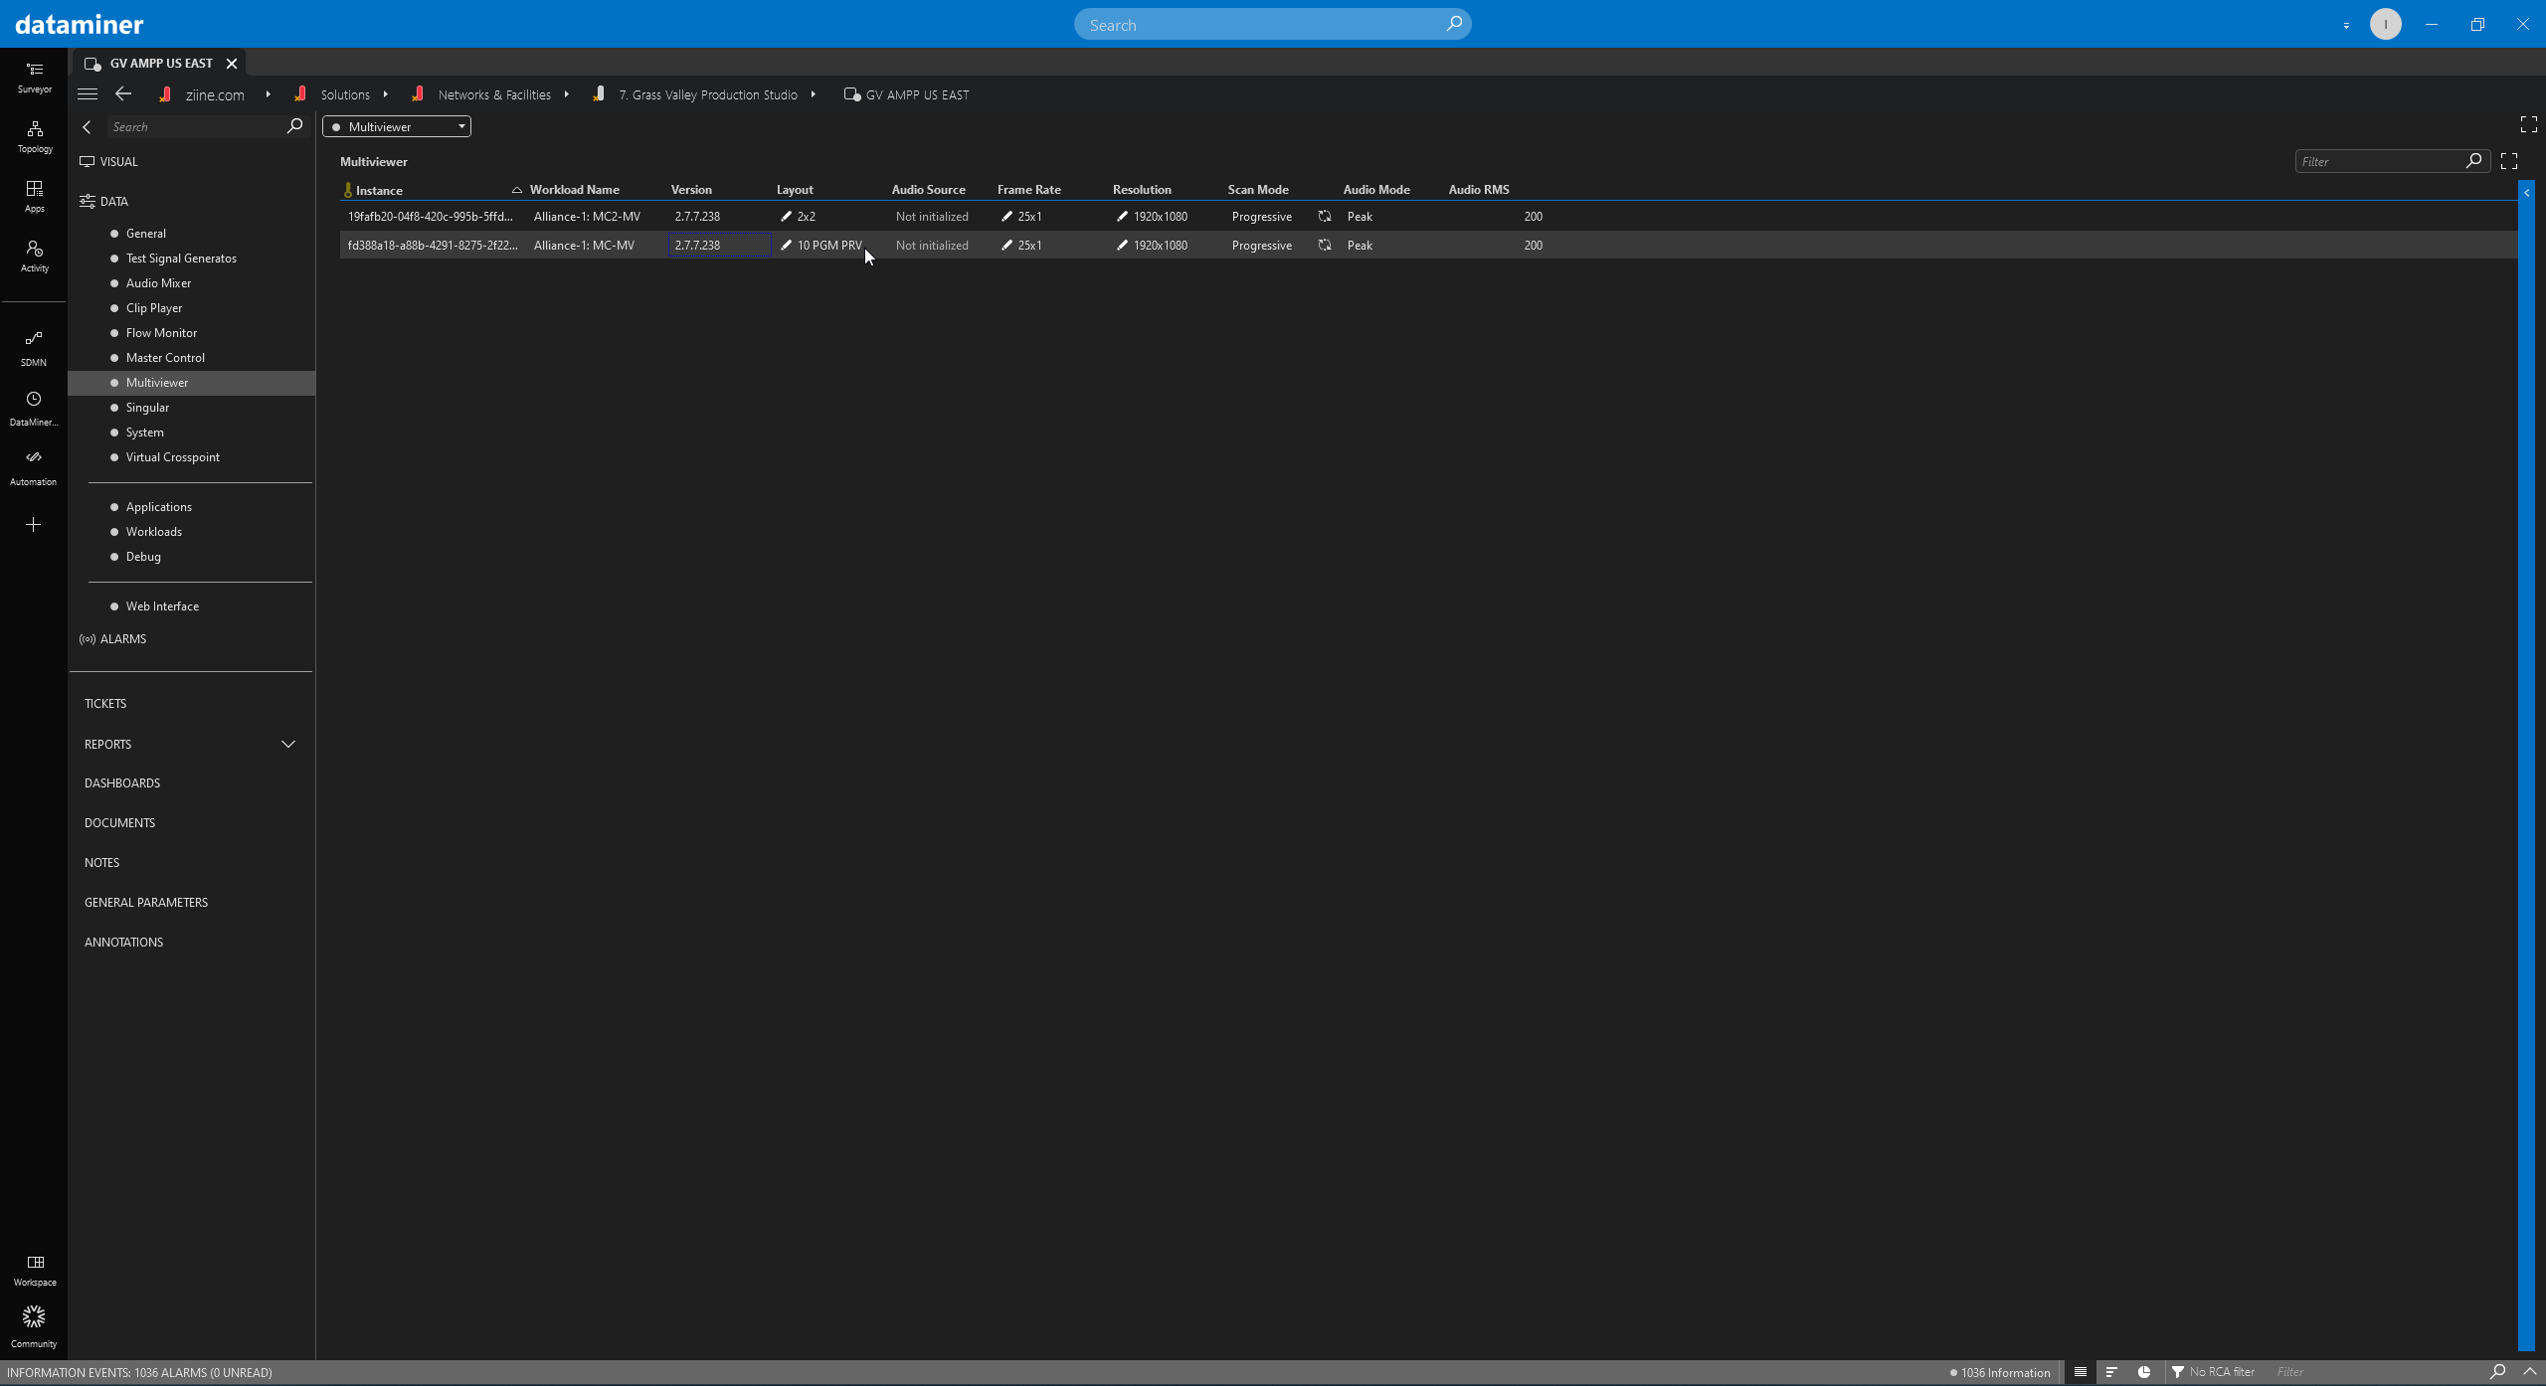Open the Virtual Crosspoint page
The height and width of the screenshot is (1386, 2546).
click(x=173, y=457)
